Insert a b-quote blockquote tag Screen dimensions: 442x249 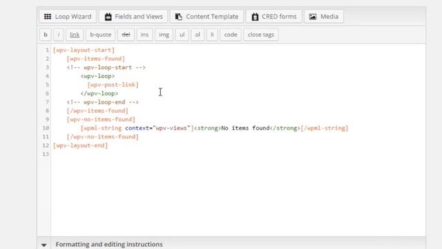100,35
